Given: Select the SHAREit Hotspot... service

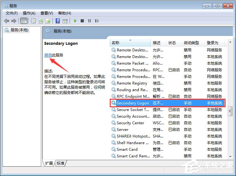Looking at the screenshot, I should [x=168, y=136].
